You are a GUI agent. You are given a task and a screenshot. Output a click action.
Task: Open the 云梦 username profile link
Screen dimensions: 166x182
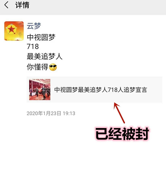click(x=34, y=26)
